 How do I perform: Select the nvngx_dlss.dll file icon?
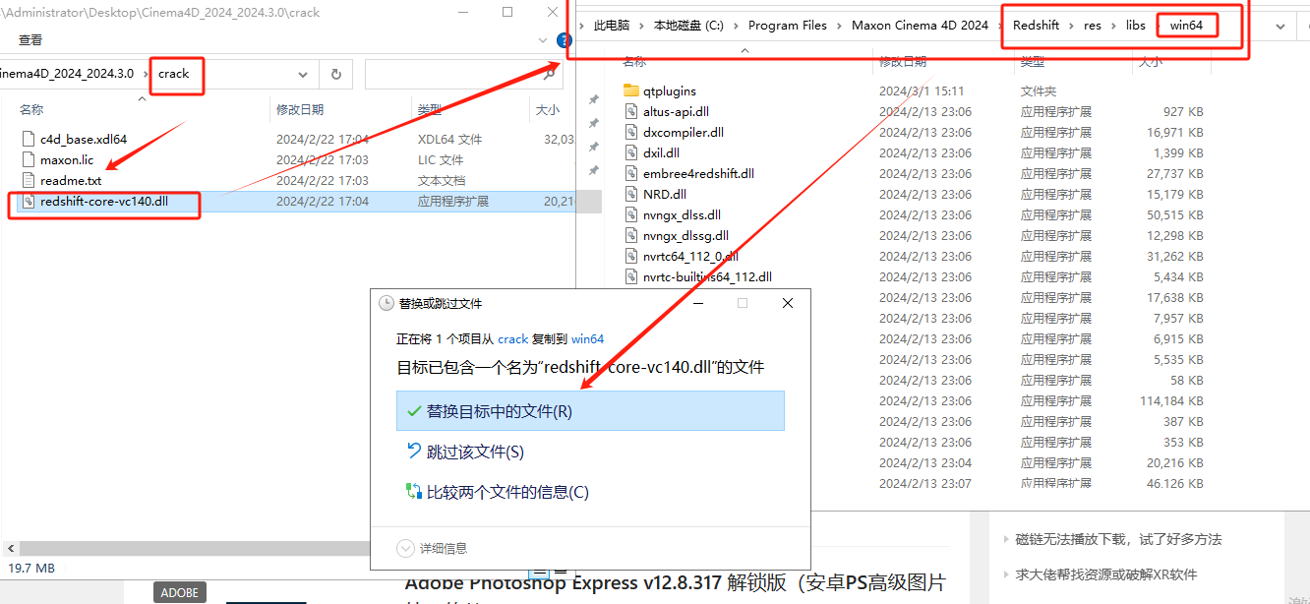coord(632,215)
